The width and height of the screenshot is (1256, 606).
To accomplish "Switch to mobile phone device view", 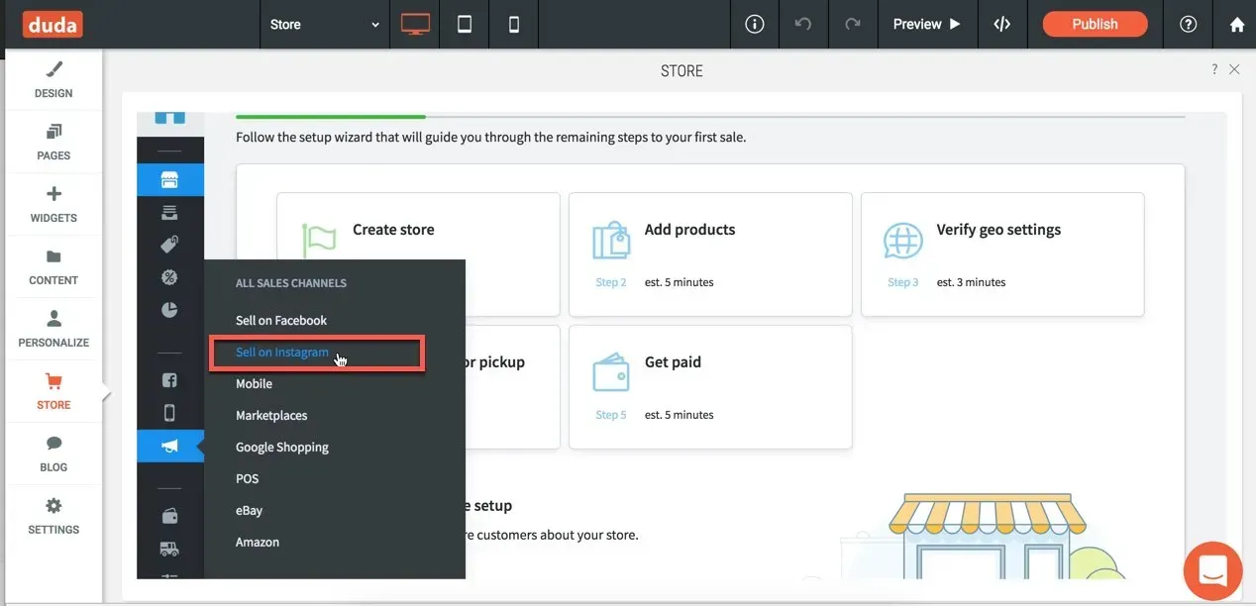I will pyautogui.click(x=514, y=25).
